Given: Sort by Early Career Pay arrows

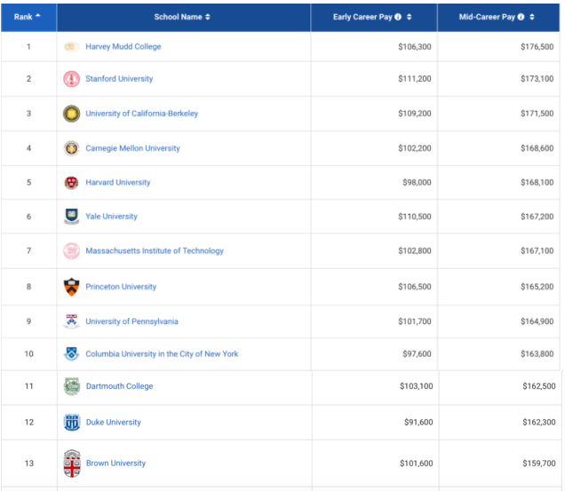Looking at the screenshot, I should [409, 17].
